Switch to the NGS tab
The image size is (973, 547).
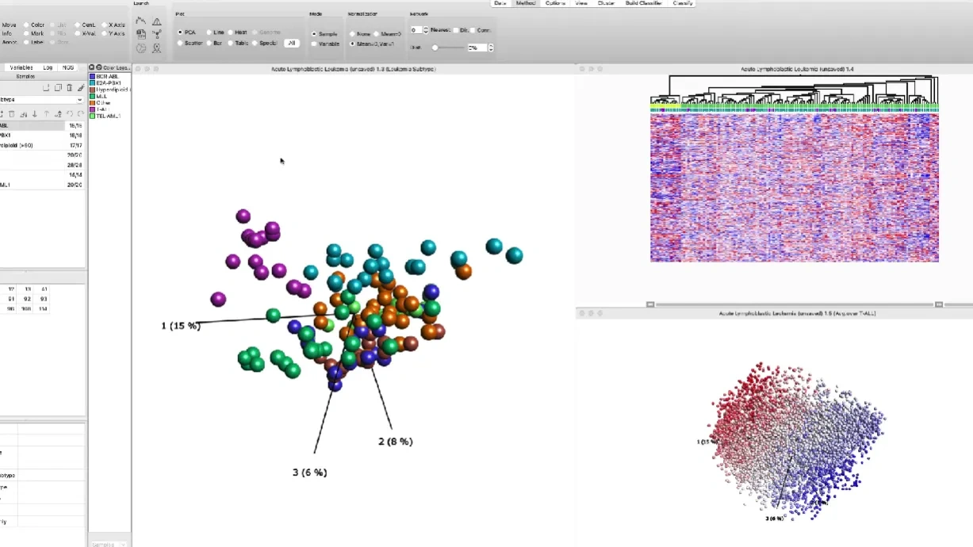coord(67,67)
